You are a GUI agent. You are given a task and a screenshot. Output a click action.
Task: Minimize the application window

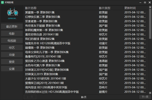(x=140, y=2)
